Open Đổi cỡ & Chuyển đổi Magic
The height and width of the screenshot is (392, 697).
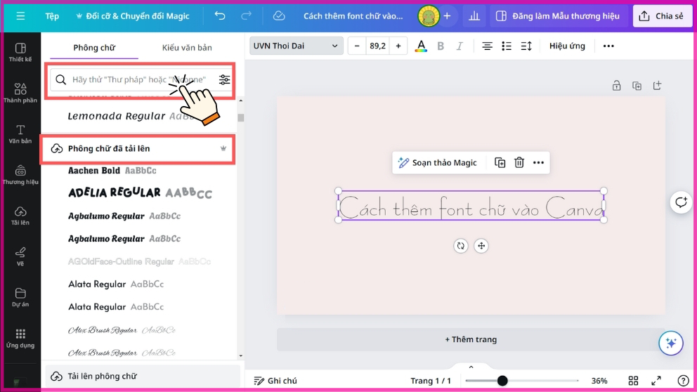point(133,16)
